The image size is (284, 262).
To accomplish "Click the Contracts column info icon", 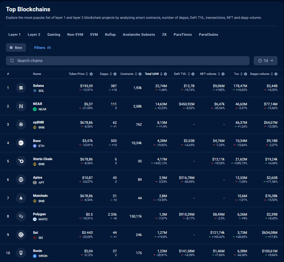I will click(140, 74).
